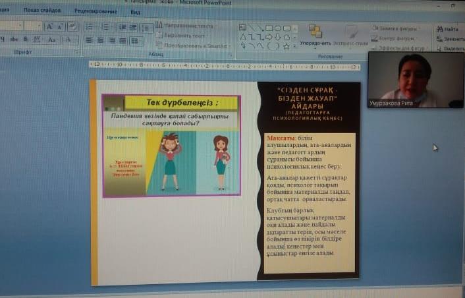Select the Left Brace shape
This screenshot has width=465, height=298.
point(269,46)
